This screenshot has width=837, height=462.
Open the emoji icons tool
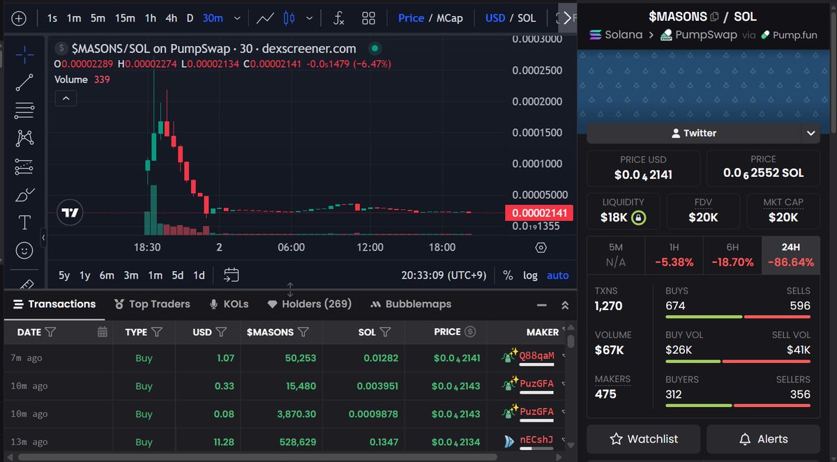[x=24, y=250]
